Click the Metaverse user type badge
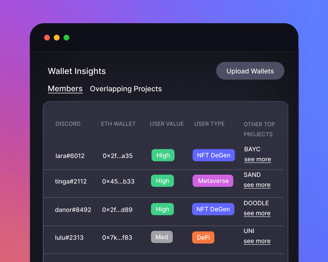The width and height of the screenshot is (328, 262). (x=213, y=181)
